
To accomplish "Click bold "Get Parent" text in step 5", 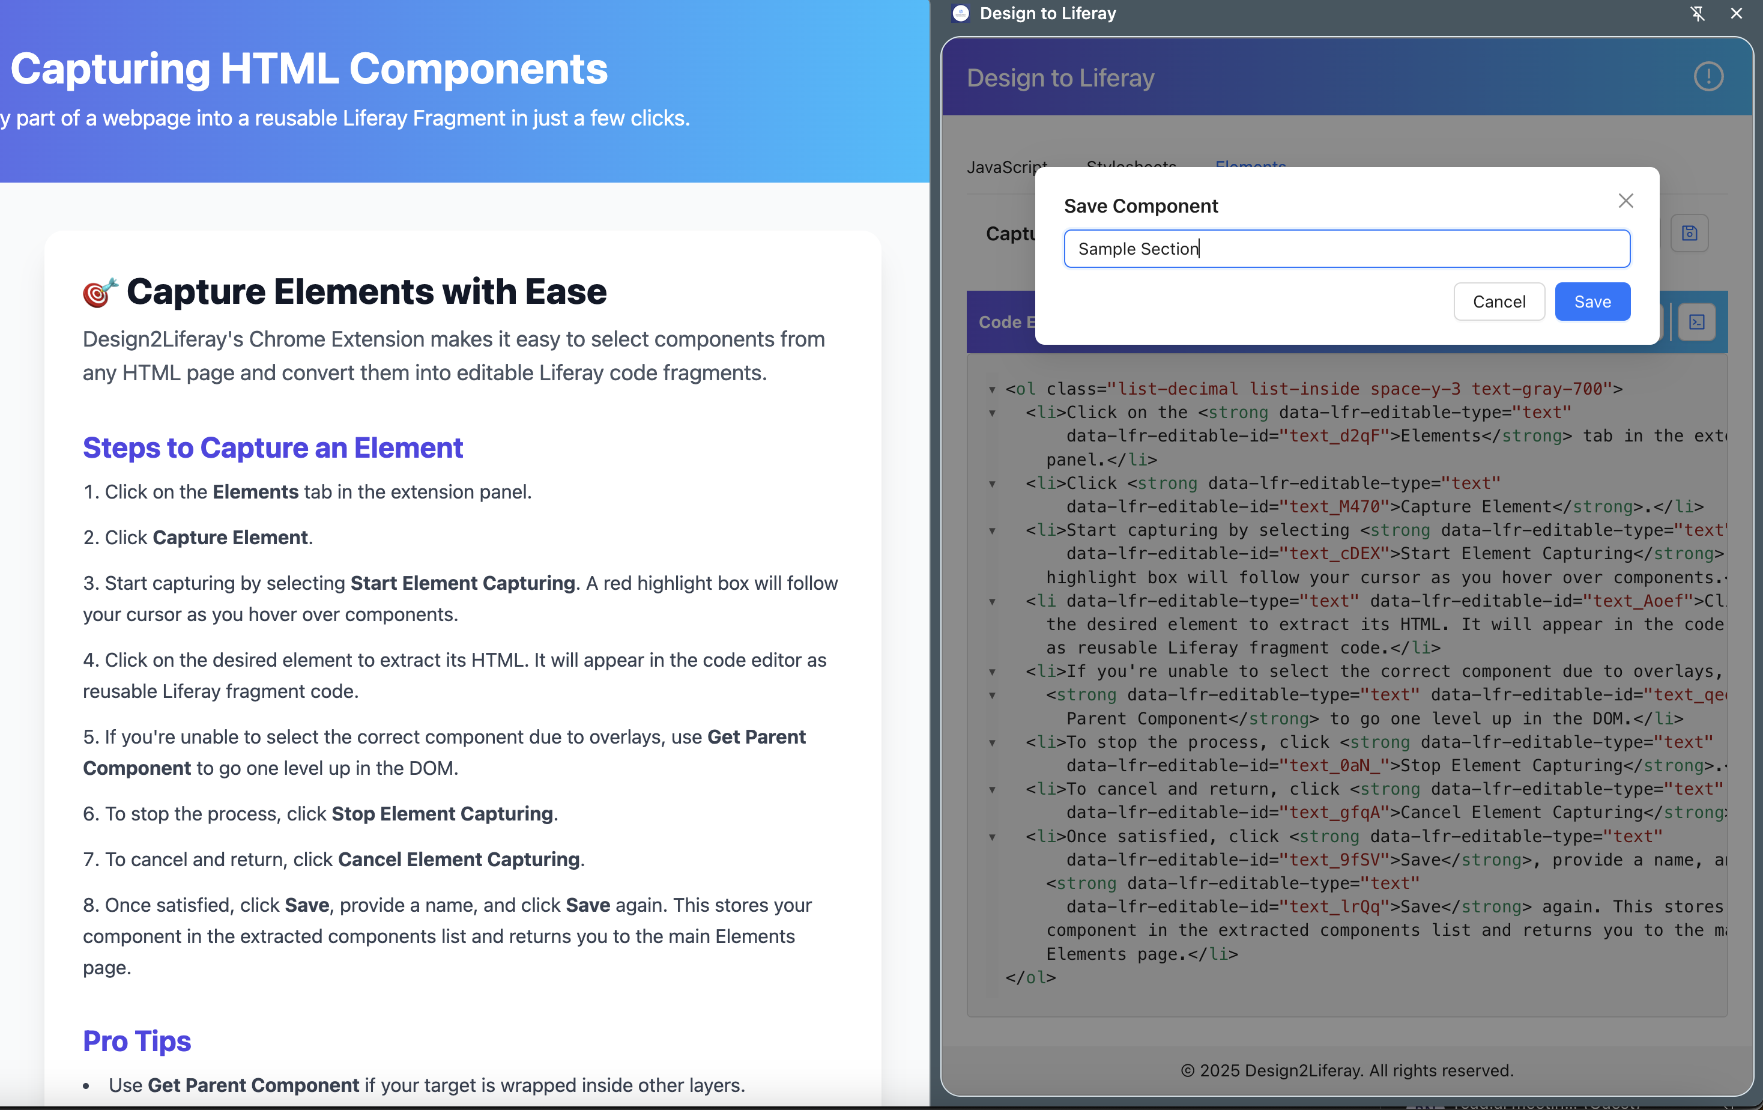I will pyautogui.click(x=757, y=736).
